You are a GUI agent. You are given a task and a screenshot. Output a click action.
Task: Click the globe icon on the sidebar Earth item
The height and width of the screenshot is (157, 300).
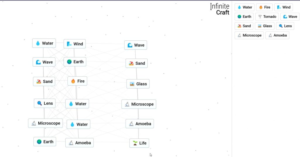[x=239, y=17]
